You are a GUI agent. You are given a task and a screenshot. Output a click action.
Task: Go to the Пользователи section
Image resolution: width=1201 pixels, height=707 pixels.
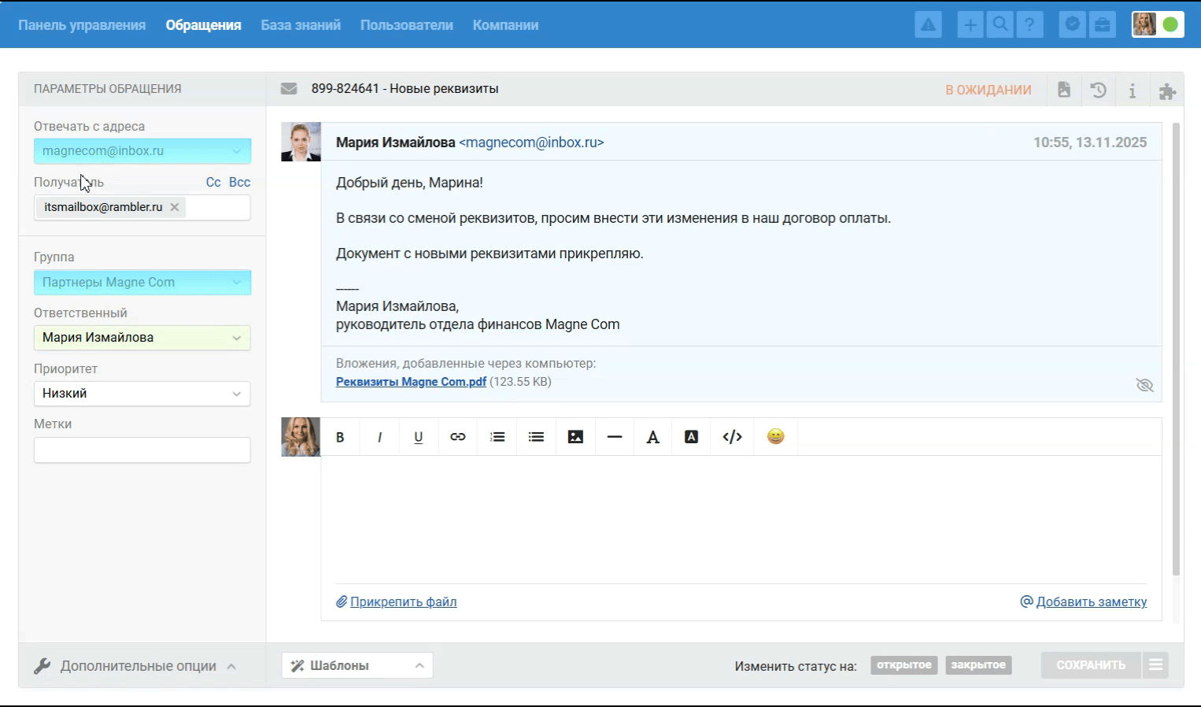pos(406,25)
